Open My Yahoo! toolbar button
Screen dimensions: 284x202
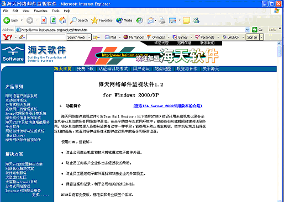[x=134, y=37]
